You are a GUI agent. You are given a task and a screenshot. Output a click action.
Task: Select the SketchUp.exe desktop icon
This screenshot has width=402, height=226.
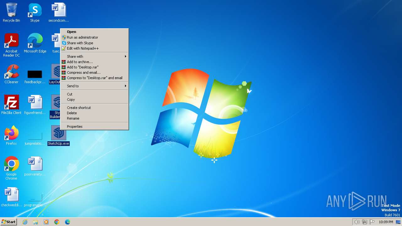(x=58, y=136)
